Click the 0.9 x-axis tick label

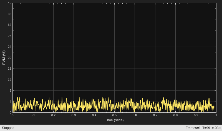pos(196,115)
